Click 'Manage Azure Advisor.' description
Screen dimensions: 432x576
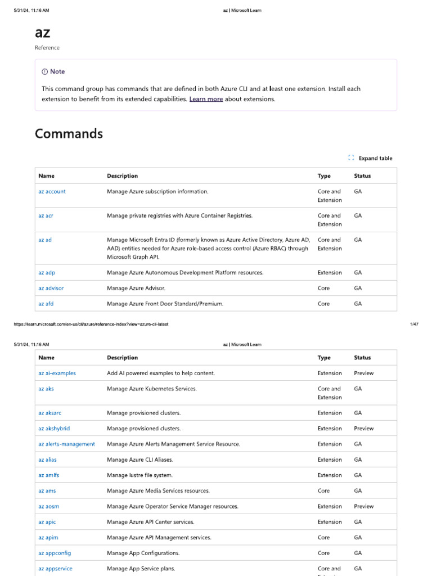136,288
